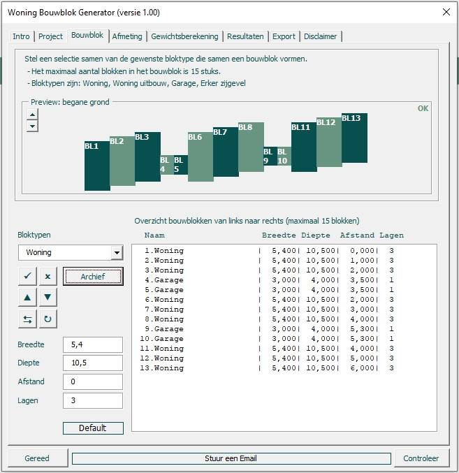
Task: Select BL3 block in preview
Action: [147, 157]
